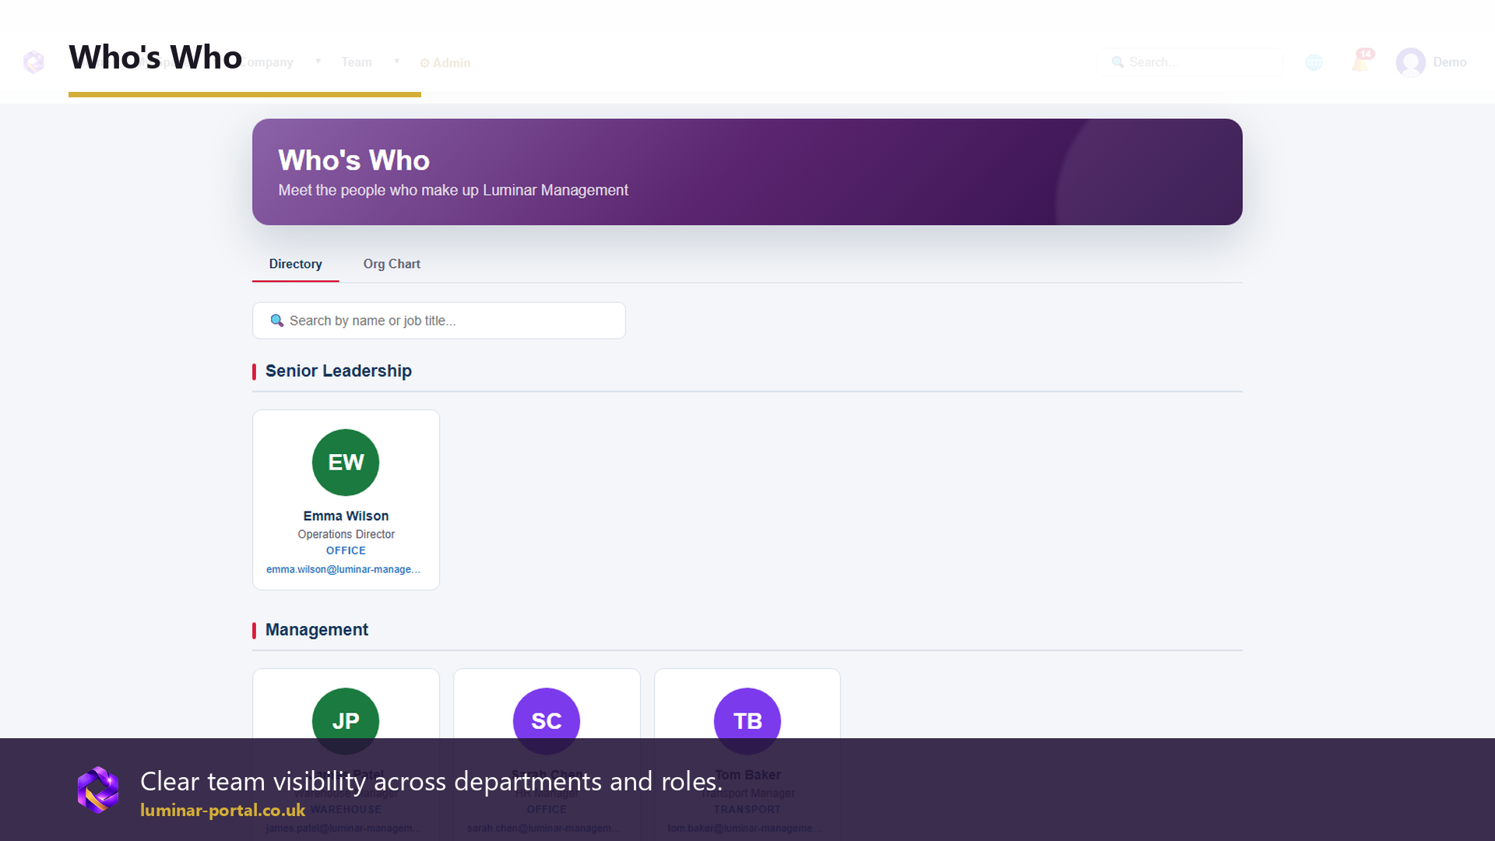Open the Admin navigation link
Image resolution: width=1495 pixels, height=841 pixels.
[445, 63]
